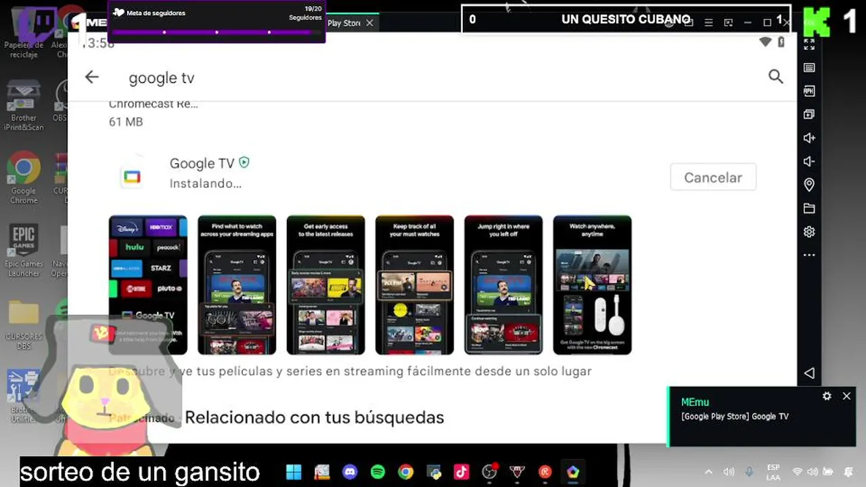Screen dimensions: 866x487
Task: Open MEmu multi-instance manager icon
Action: 809,114
